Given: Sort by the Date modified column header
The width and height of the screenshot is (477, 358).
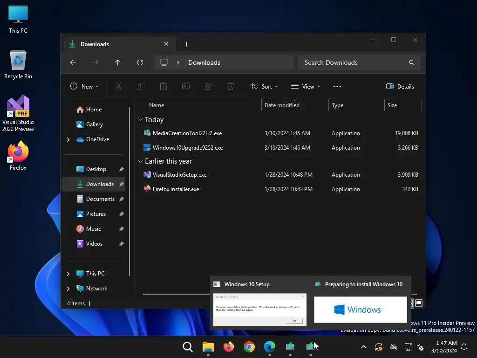Looking at the screenshot, I should click(x=282, y=105).
